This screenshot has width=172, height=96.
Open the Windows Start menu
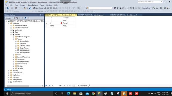[x=7, y=94]
